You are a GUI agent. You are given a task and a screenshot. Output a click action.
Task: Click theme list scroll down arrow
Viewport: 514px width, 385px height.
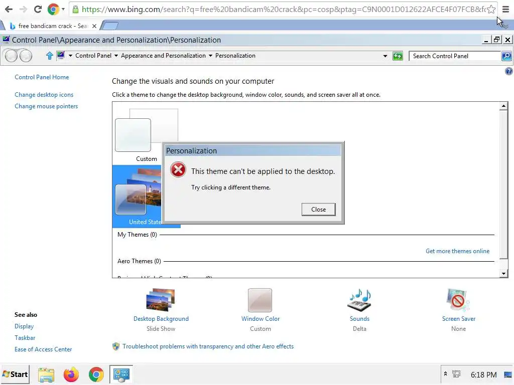pyautogui.click(x=503, y=273)
